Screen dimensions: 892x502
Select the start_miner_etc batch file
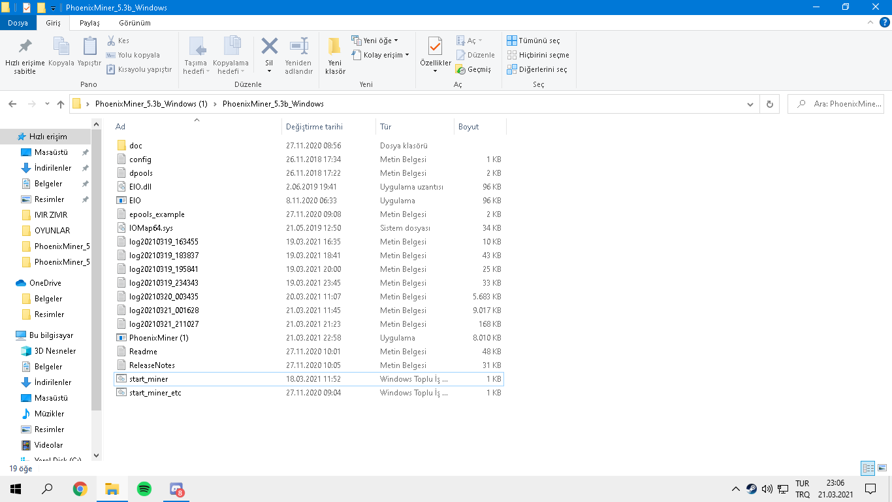click(155, 393)
